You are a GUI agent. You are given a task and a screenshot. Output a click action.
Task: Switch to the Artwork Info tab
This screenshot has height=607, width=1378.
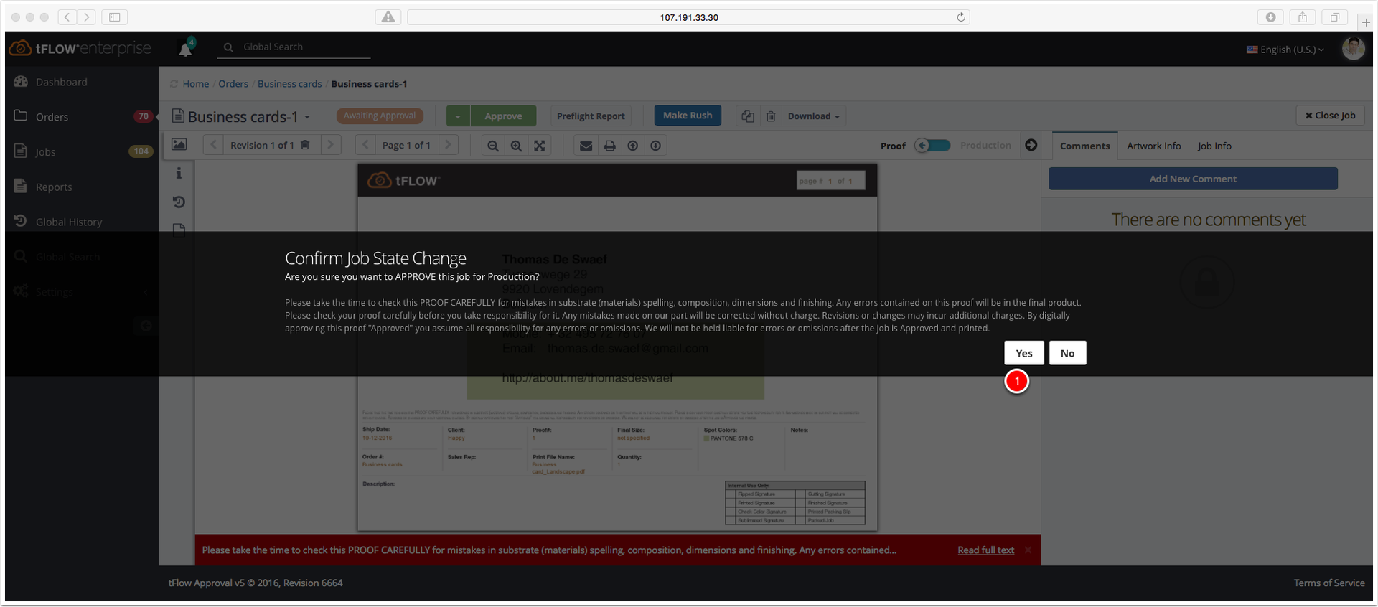point(1153,146)
